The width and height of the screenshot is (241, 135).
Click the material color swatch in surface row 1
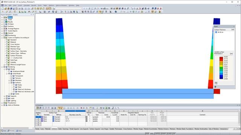point(86,117)
